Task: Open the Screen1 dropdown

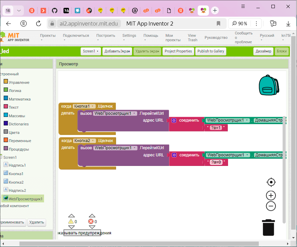Action: (91, 51)
